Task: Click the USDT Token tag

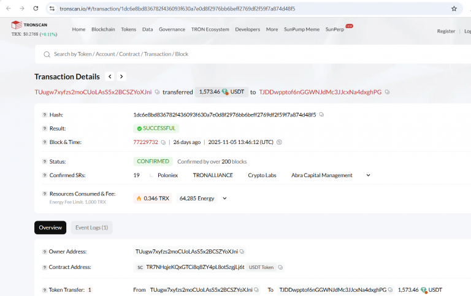Action: (261, 267)
